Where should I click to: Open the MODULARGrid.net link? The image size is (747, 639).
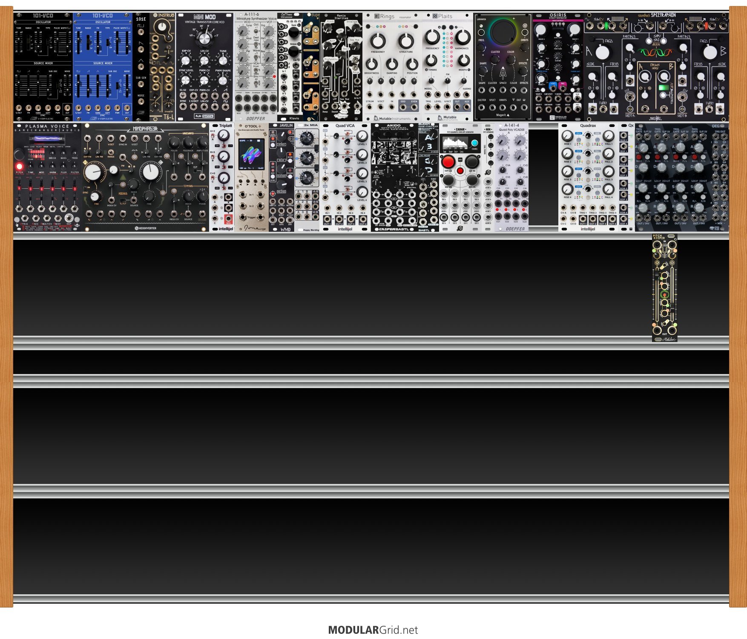pyautogui.click(x=373, y=630)
